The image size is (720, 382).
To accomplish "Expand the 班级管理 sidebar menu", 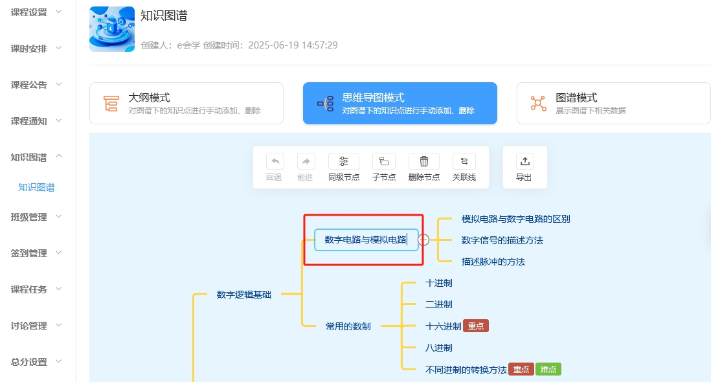I will click(x=37, y=217).
